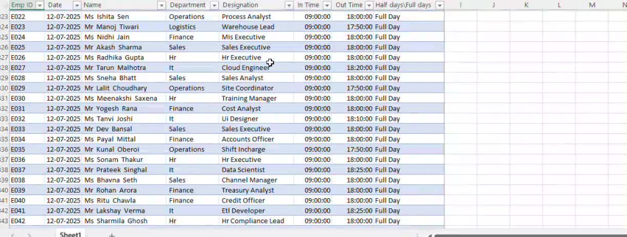
Task: Open the Half days\Full days filter dropdown
Action: pyautogui.click(x=440, y=5)
